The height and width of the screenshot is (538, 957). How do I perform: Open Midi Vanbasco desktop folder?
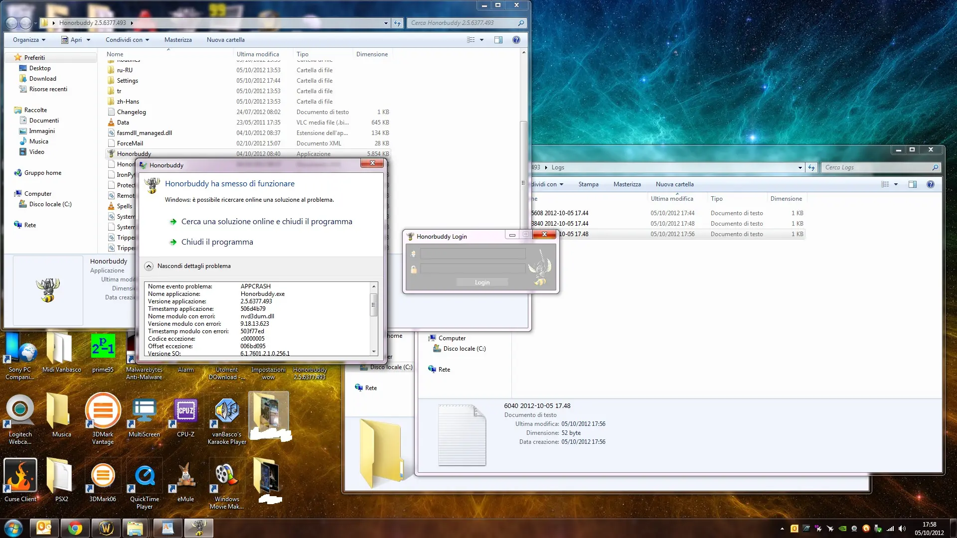pyautogui.click(x=61, y=353)
